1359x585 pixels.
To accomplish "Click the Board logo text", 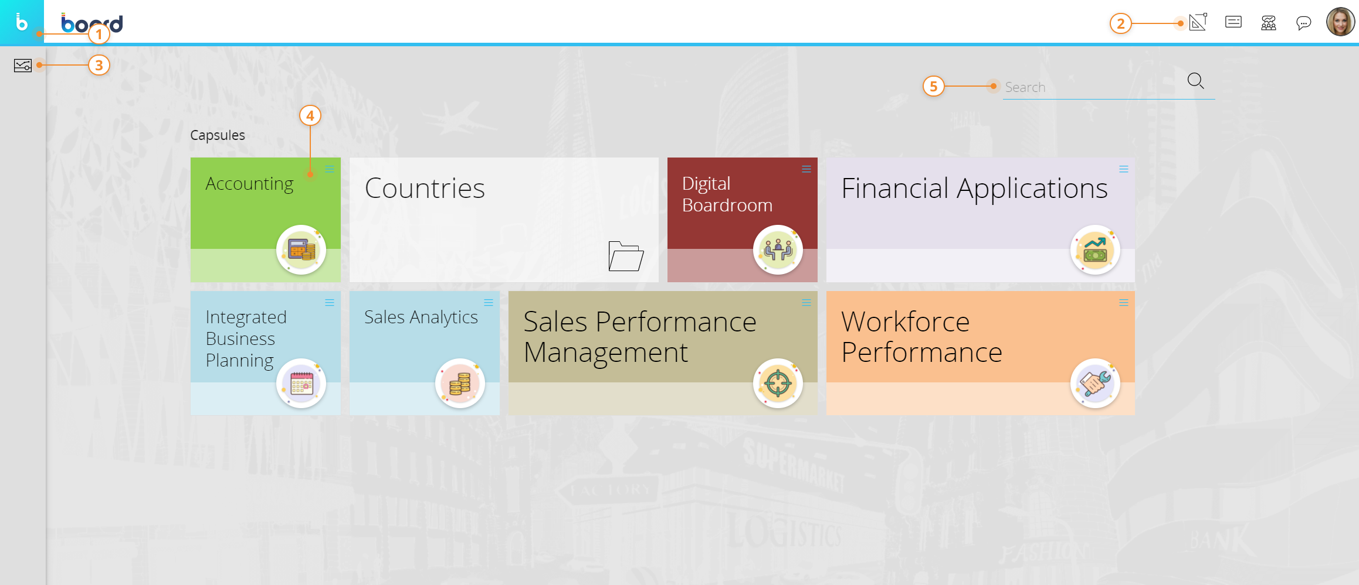I will (92, 23).
